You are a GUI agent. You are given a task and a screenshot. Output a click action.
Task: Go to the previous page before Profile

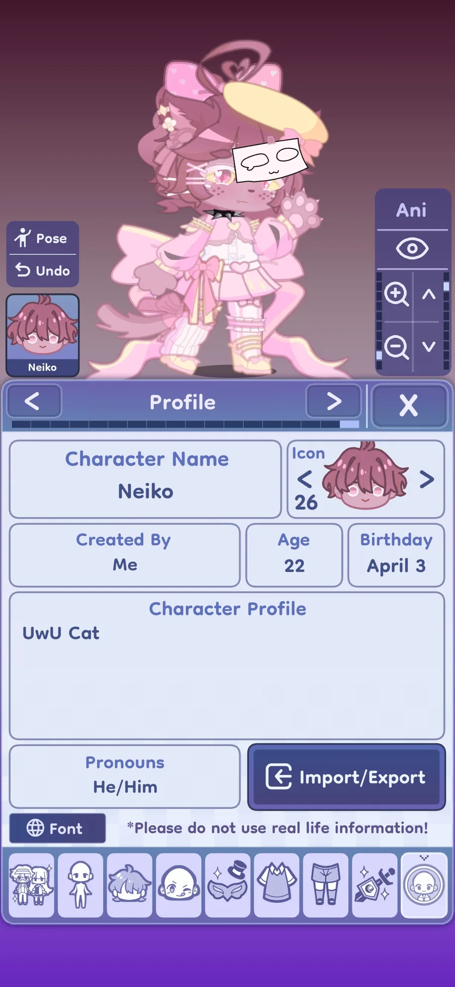pos(33,401)
